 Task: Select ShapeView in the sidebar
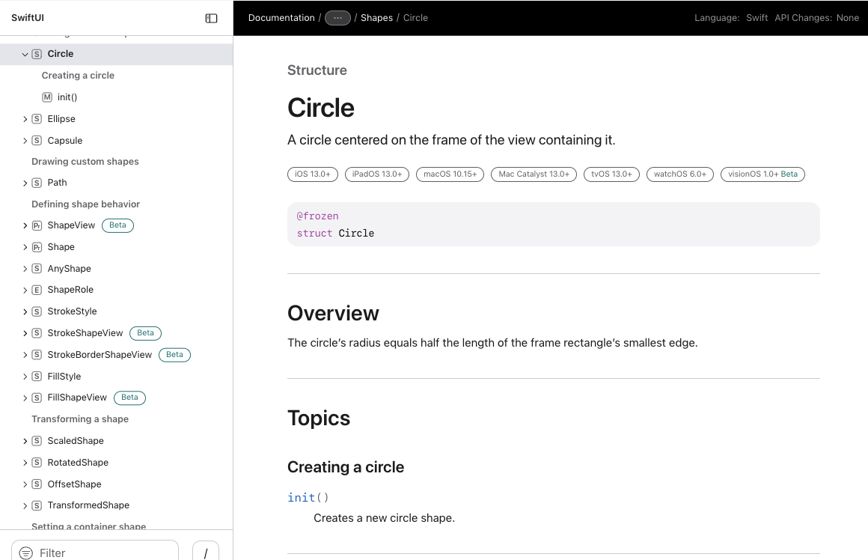(x=71, y=225)
